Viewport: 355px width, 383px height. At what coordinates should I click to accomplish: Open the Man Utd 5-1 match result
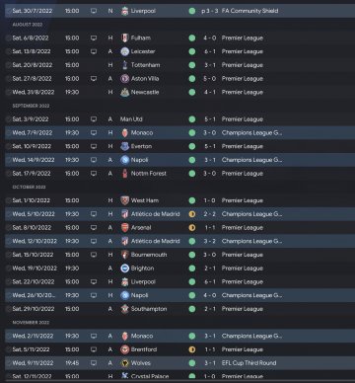[210, 119]
